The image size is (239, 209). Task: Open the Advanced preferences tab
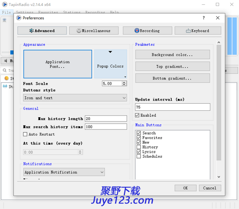point(42,31)
